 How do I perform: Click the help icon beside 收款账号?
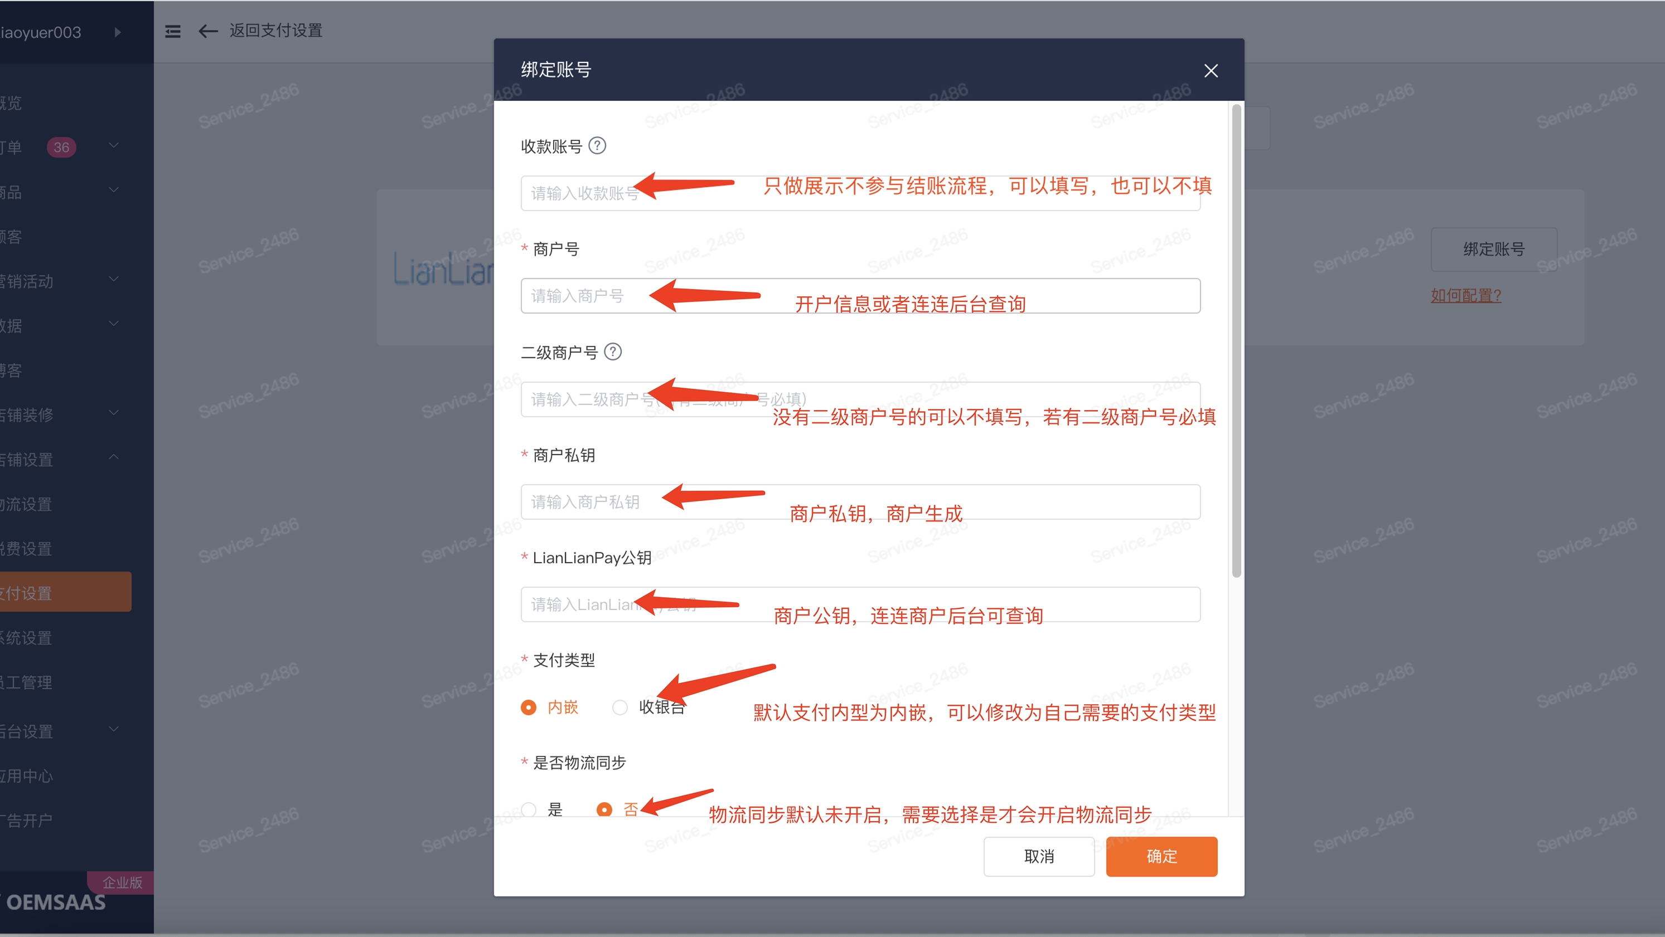597,146
